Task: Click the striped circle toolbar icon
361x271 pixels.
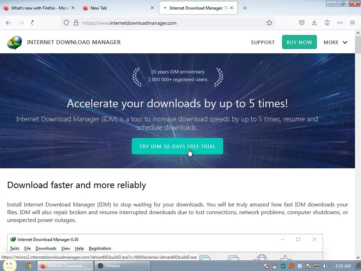Action: pyautogui.click(x=327, y=23)
